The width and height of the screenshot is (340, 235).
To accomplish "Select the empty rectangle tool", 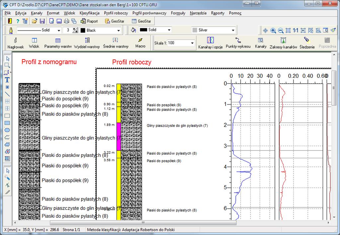I will pos(7,116).
